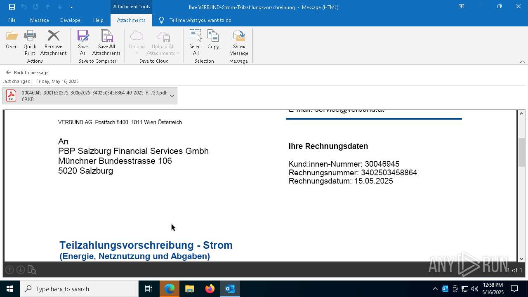This screenshot has width=528, height=297.
Task: Copy the selected attachment
Action: click(213, 40)
